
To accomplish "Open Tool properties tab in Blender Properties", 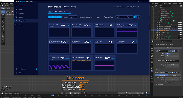I will tap(152, 45).
